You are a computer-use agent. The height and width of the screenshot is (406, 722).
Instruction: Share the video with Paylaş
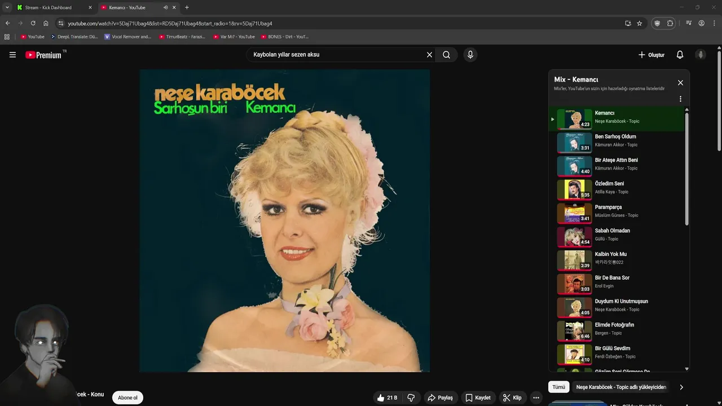pos(440,398)
